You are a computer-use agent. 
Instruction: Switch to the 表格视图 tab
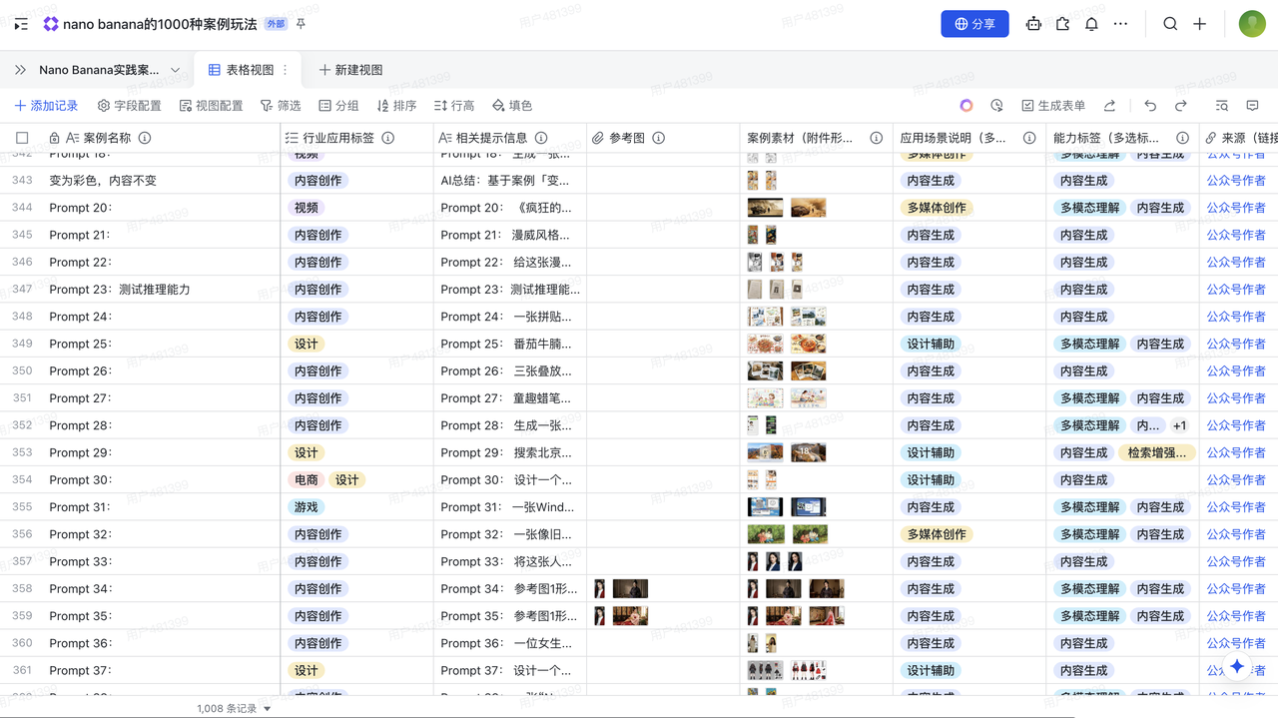point(241,70)
